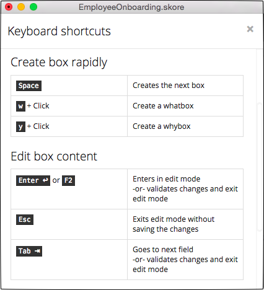
Task: Click the 'Create box rapidly' heading
Action: point(59,63)
